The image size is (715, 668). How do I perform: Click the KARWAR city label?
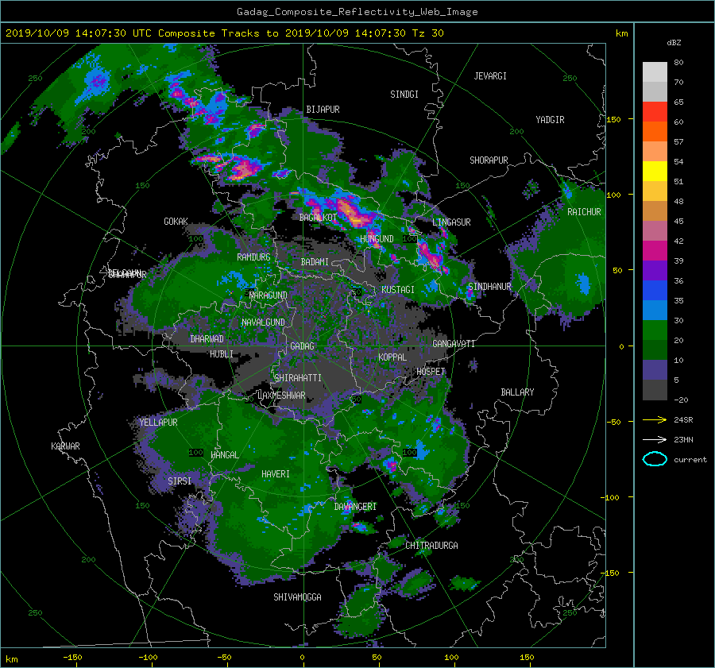coord(66,446)
